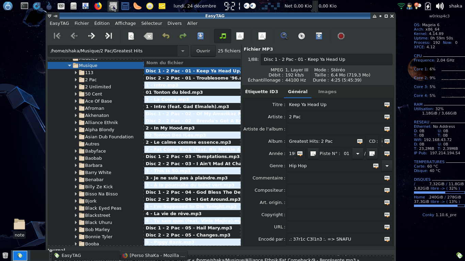Open calculator in top panel
This screenshot has width=465, height=261.
click(x=125, y=6)
